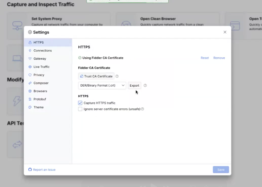262x187 pixels.
Task: Click the Gateway wifi icon
Action: (x=30, y=59)
